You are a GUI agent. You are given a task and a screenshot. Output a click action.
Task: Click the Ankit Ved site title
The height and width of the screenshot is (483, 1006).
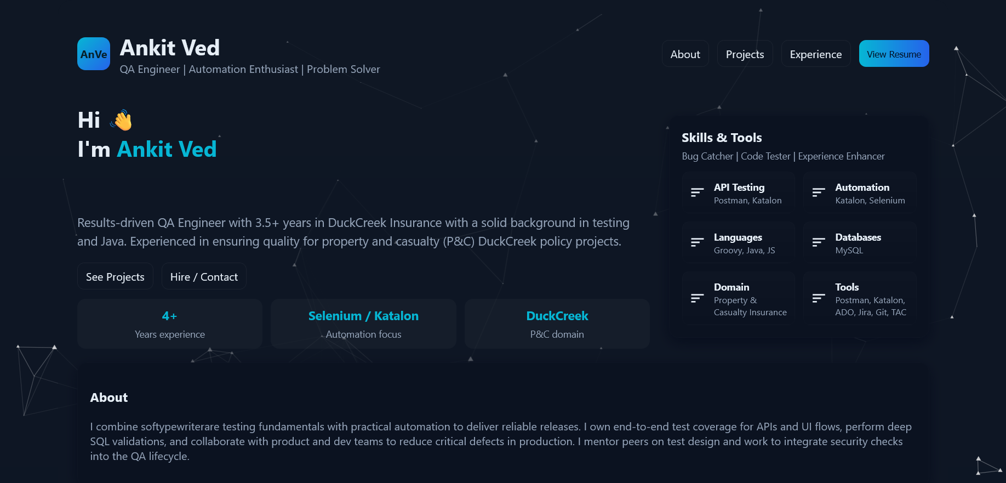coord(170,48)
